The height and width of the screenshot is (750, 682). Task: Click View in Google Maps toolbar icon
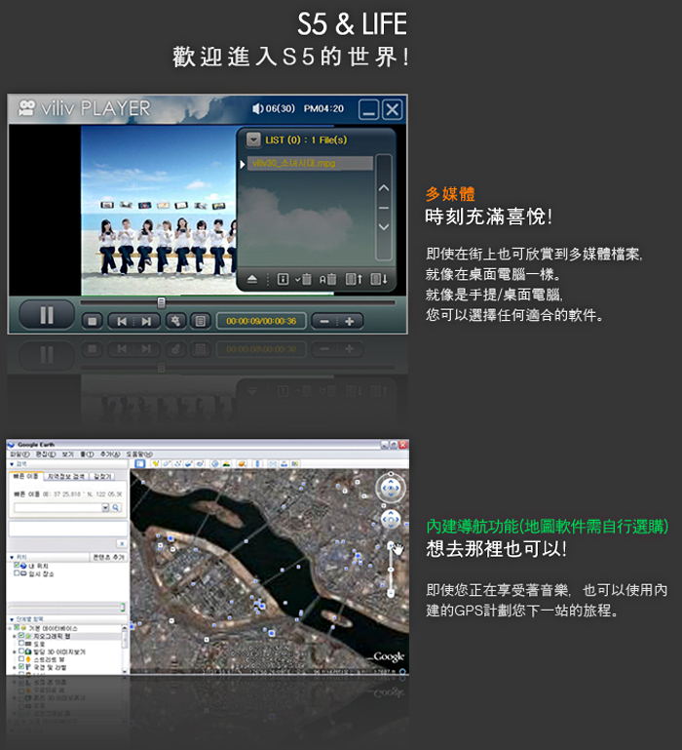pos(295,463)
